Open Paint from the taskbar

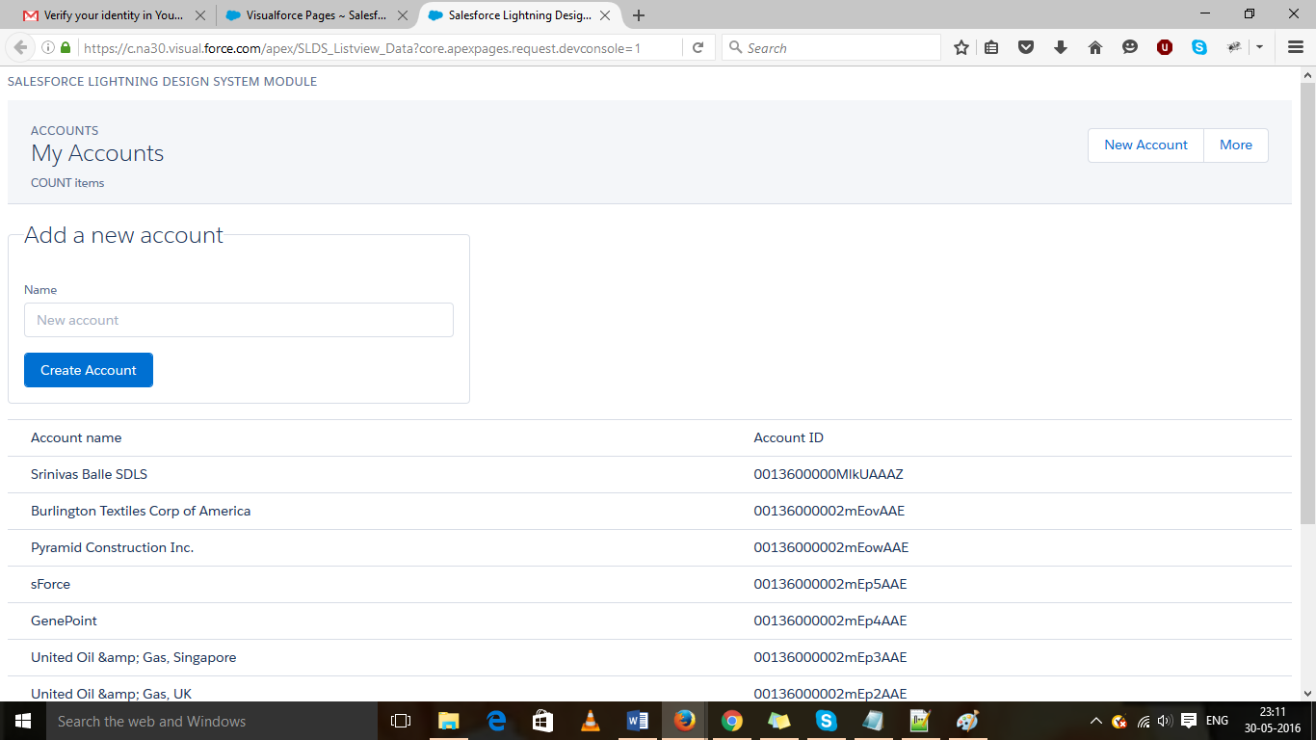point(967,721)
